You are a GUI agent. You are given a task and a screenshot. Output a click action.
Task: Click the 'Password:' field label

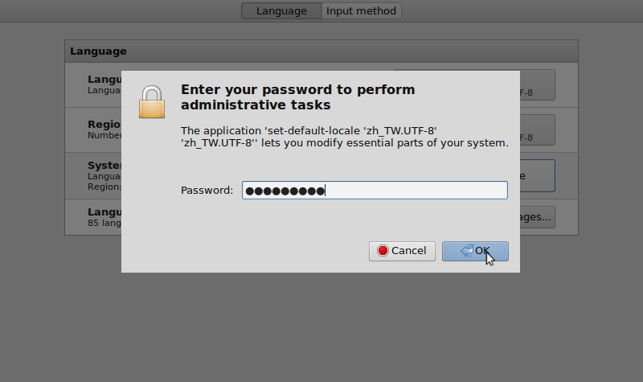pos(207,191)
